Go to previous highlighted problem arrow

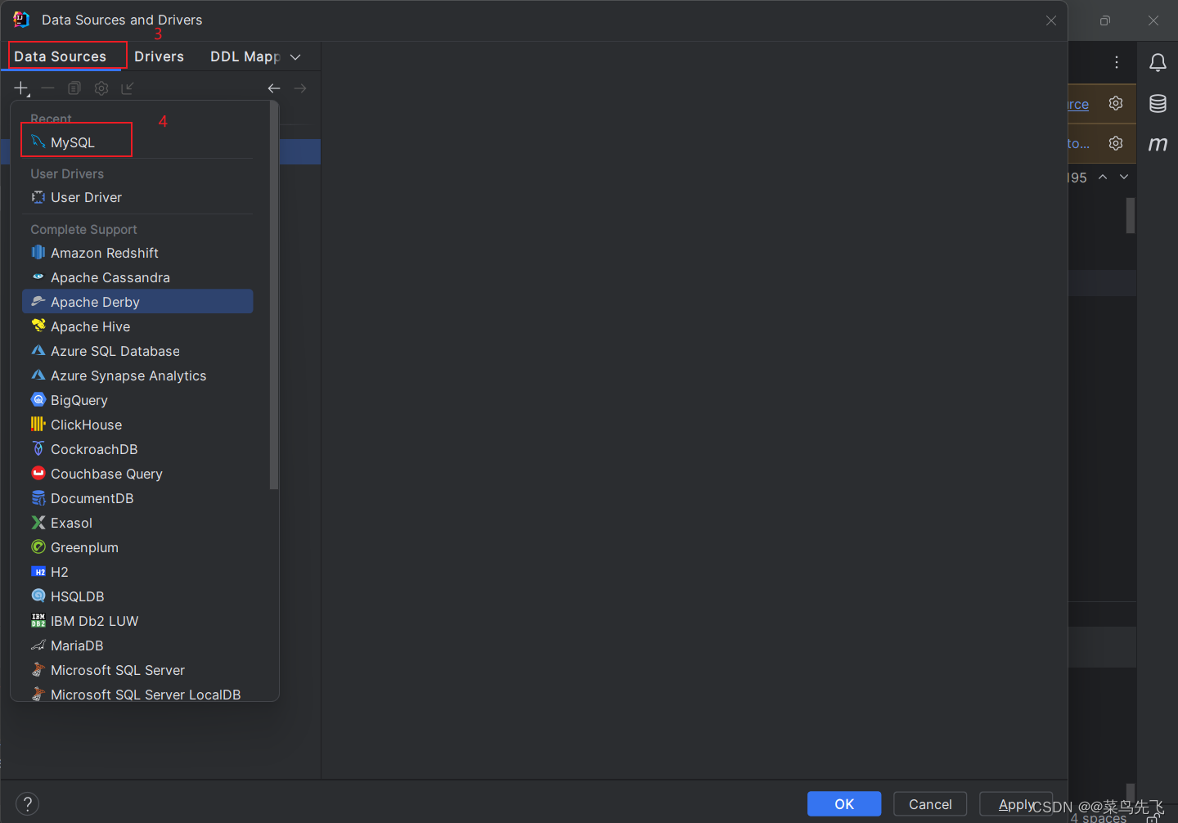1103,177
